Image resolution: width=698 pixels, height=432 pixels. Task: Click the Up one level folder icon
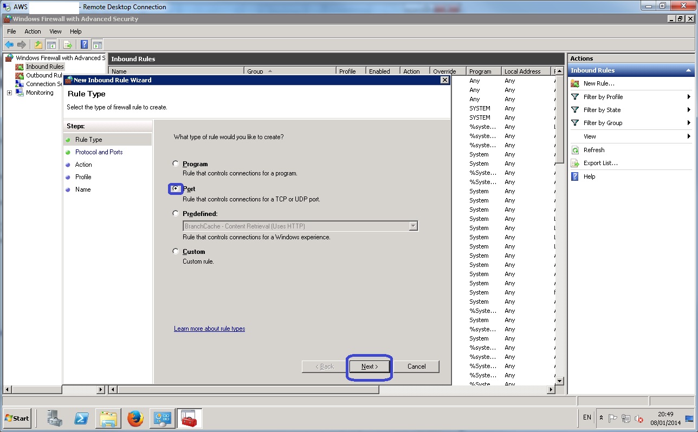(38, 44)
